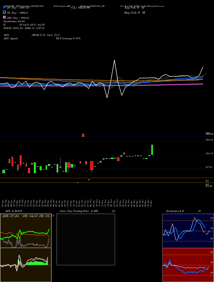Open the ADX & MACD panel heading
The image size is (214, 282).
tap(14, 211)
